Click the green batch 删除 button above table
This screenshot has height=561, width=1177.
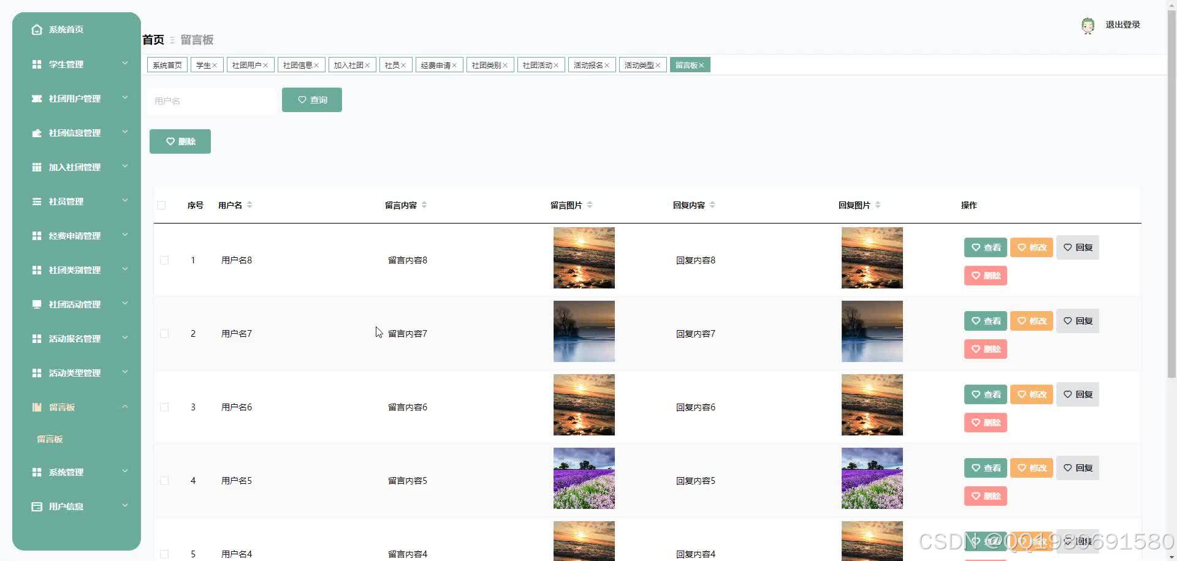tap(180, 141)
